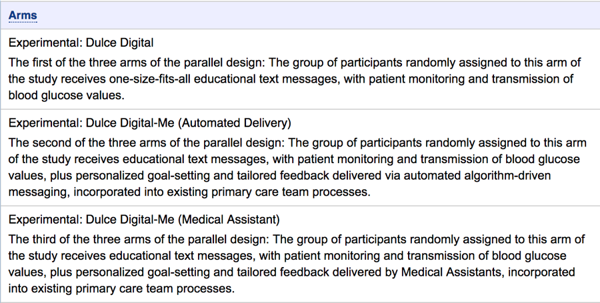Click 'automated algorithm-driven' text in second arm
This screenshot has width=600, height=303.
pos(477,175)
